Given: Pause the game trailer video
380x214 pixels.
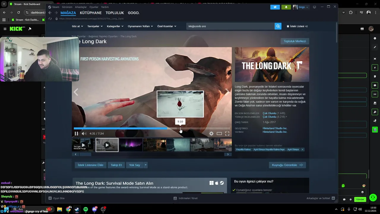Looking at the screenshot, I should click(76, 134).
